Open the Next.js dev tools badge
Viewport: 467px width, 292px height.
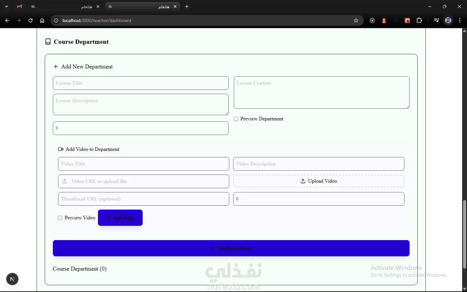point(12,279)
